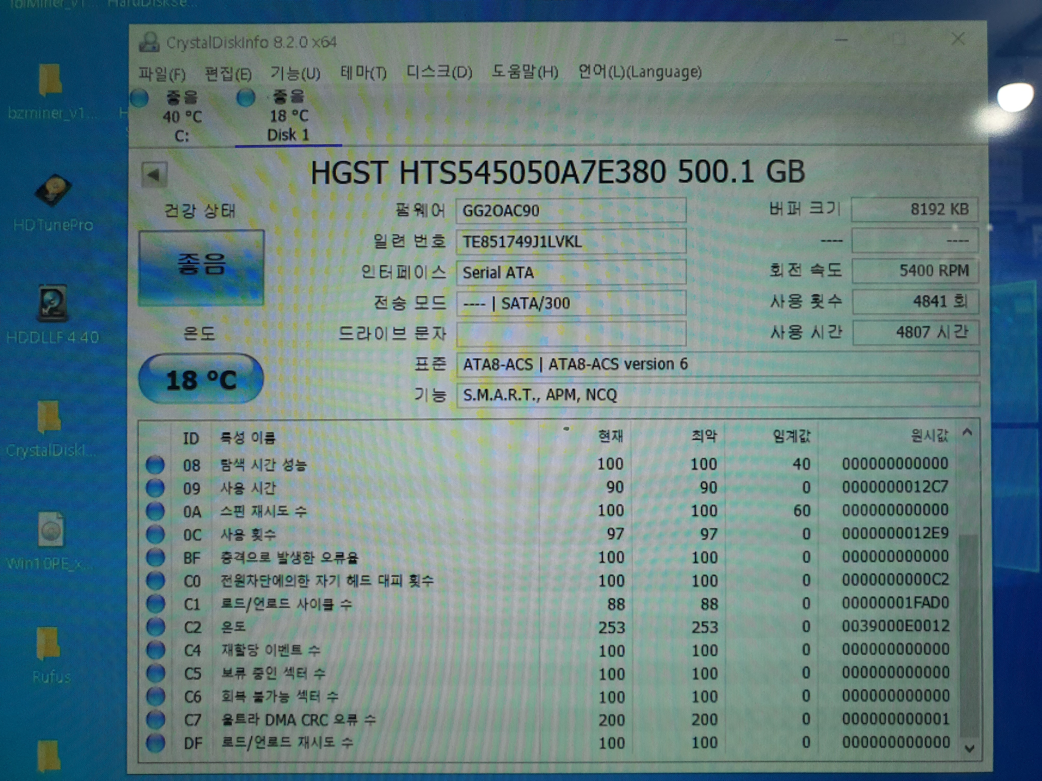The image size is (1042, 781).
Task: Click the Serial ATA interface field
Action: click(571, 272)
